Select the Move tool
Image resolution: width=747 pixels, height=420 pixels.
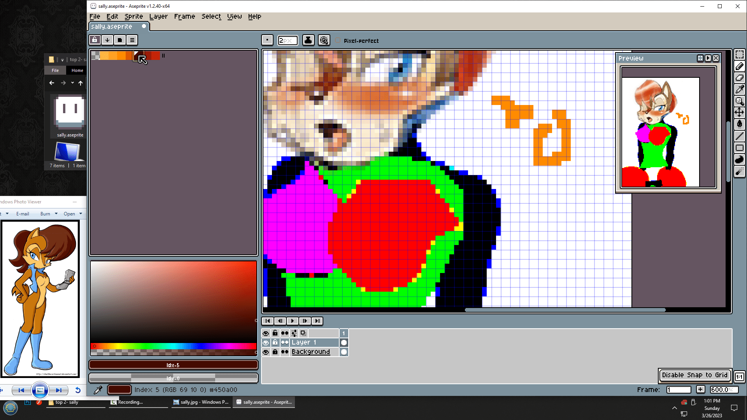(739, 113)
